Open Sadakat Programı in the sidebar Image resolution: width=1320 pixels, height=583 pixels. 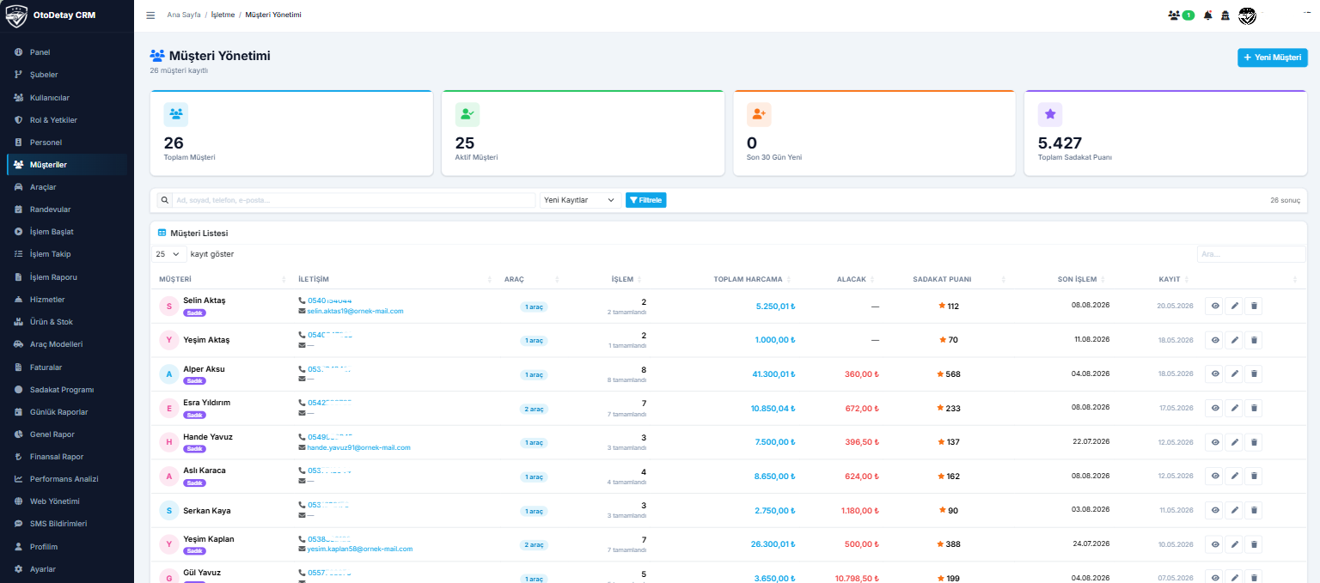coord(67,389)
